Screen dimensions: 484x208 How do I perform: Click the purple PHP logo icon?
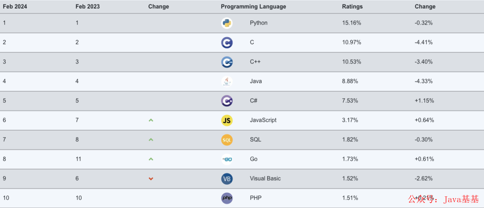(227, 198)
